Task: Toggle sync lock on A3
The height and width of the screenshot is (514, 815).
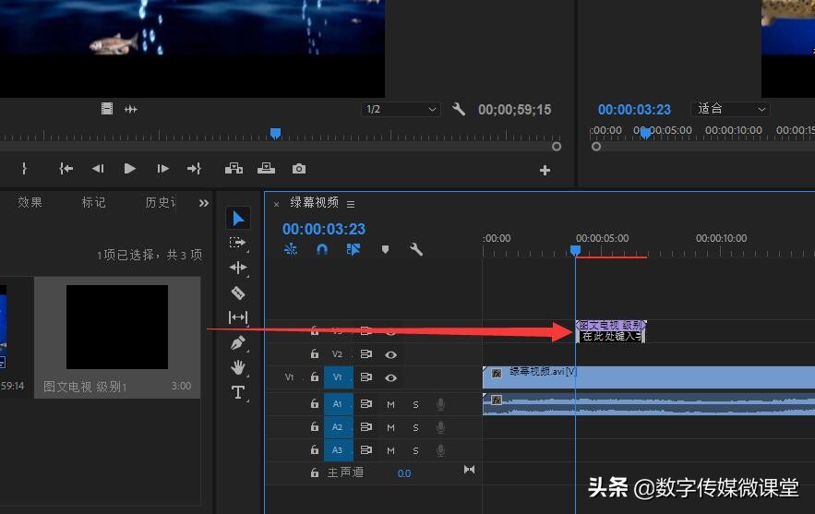Action: coord(366,449)
